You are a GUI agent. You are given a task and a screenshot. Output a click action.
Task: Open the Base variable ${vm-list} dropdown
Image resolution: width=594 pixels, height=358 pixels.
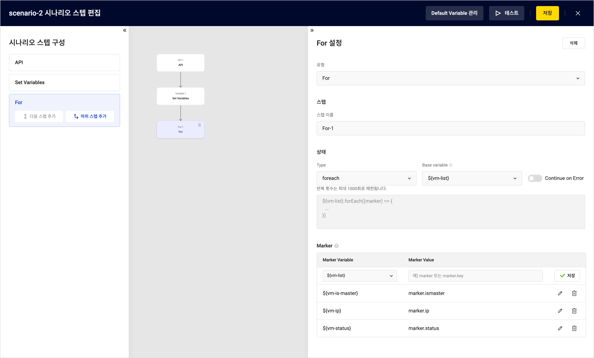coord(472,178)
